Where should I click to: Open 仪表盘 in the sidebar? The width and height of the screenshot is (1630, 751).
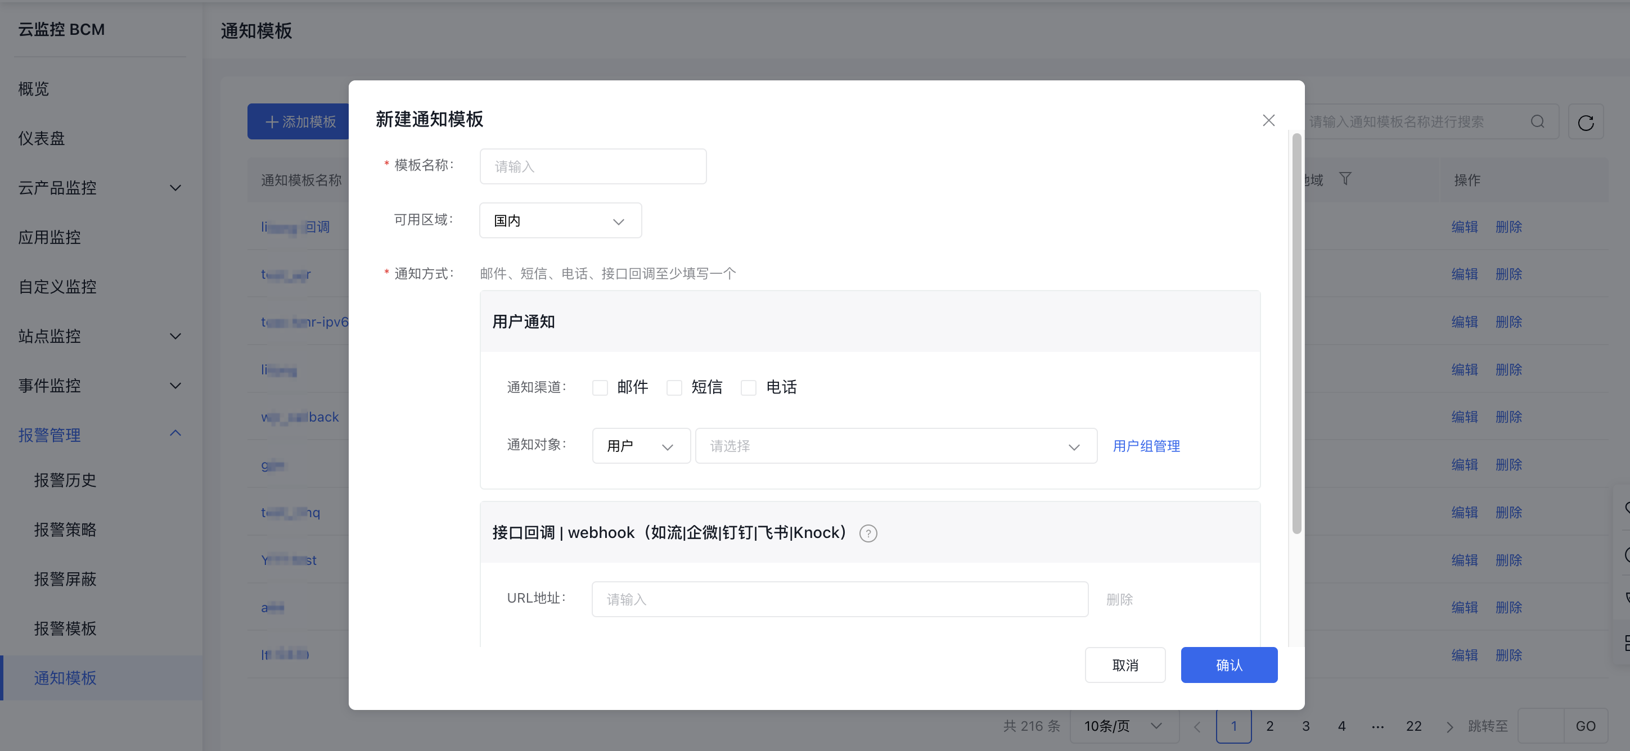42,138
